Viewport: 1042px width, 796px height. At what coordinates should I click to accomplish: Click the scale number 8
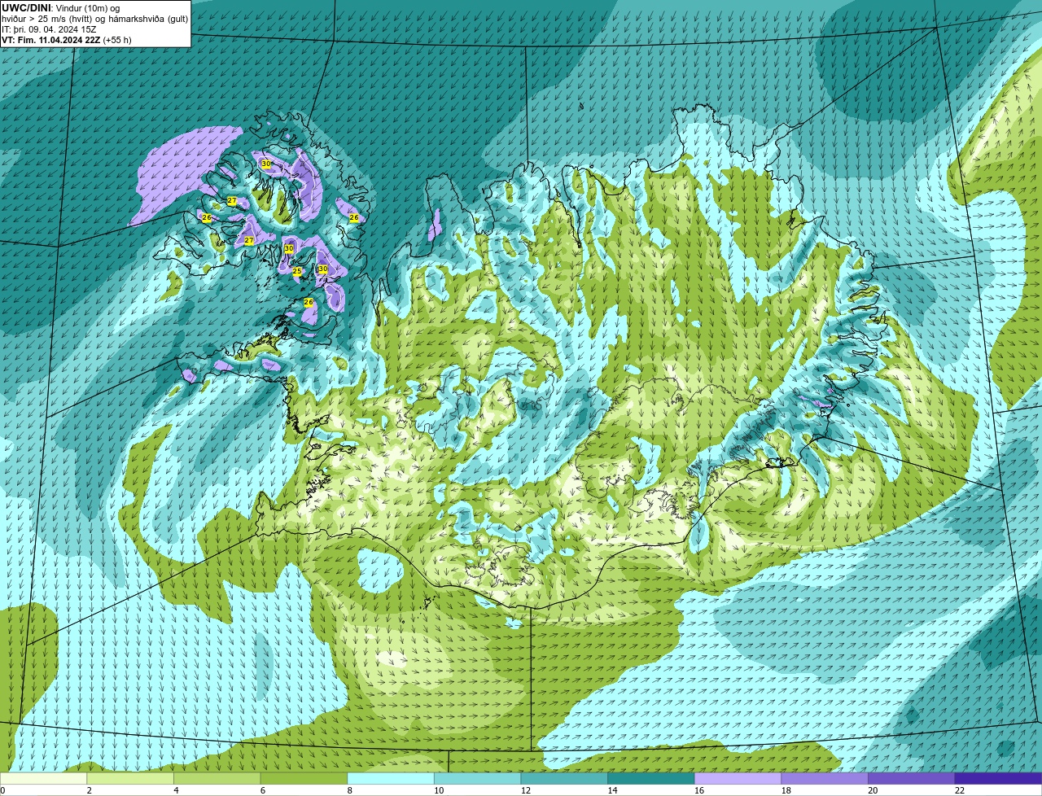(349, 790)
